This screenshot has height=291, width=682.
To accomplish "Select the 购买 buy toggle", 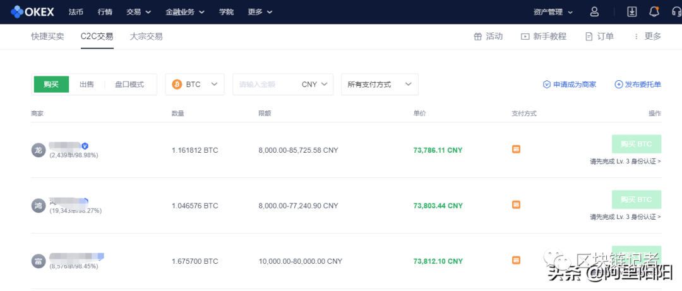I will click(x=51, y=85).
